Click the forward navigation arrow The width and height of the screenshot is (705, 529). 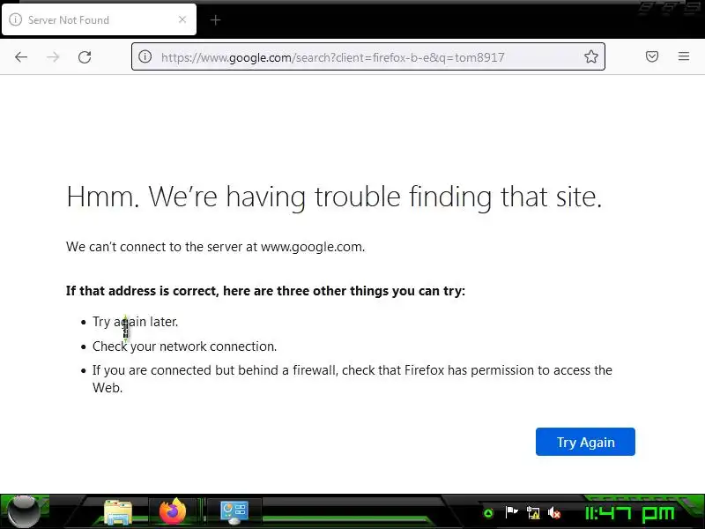53,57
